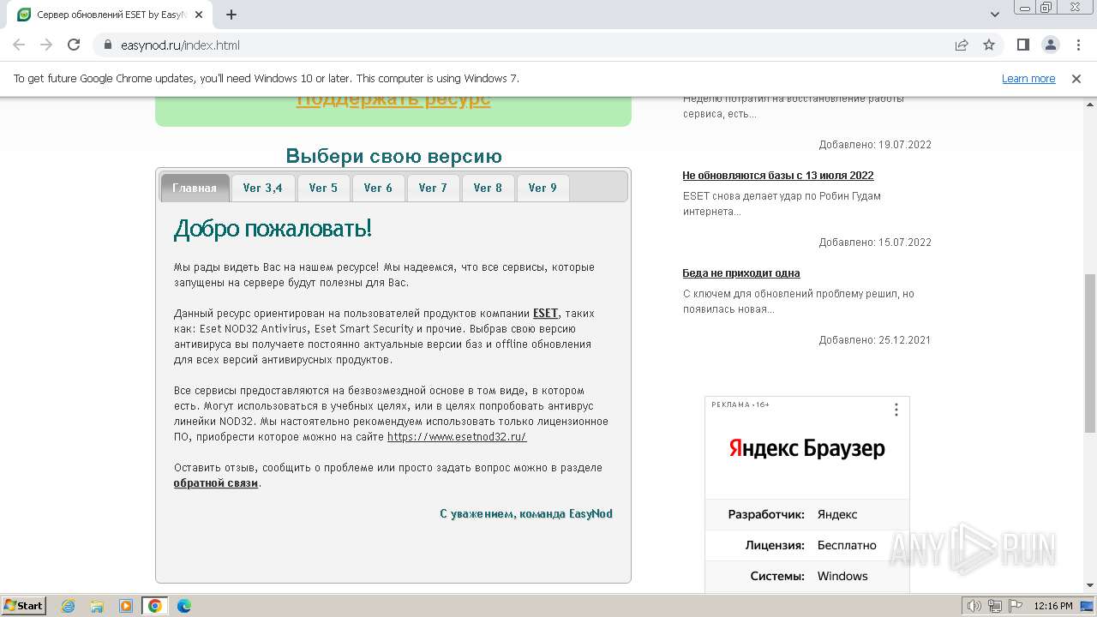Viewport: 1097px width, 617px height.
Task: Click the Яндекс Браузер ad banner
Action: coord(807,448)
